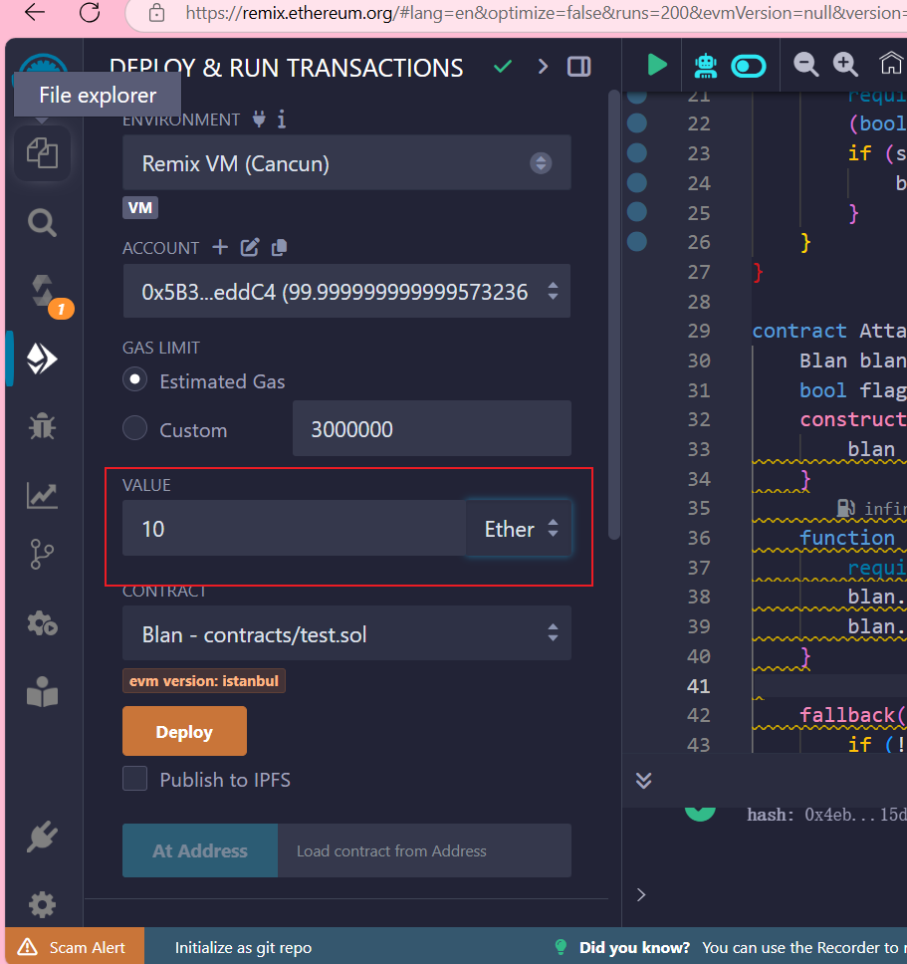Open the Settings gear icon

(x=42, y=904)
